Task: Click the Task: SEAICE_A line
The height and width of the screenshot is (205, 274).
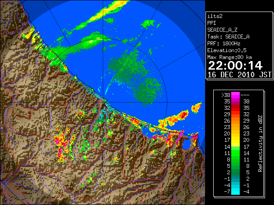Action: tap(228, 37)
